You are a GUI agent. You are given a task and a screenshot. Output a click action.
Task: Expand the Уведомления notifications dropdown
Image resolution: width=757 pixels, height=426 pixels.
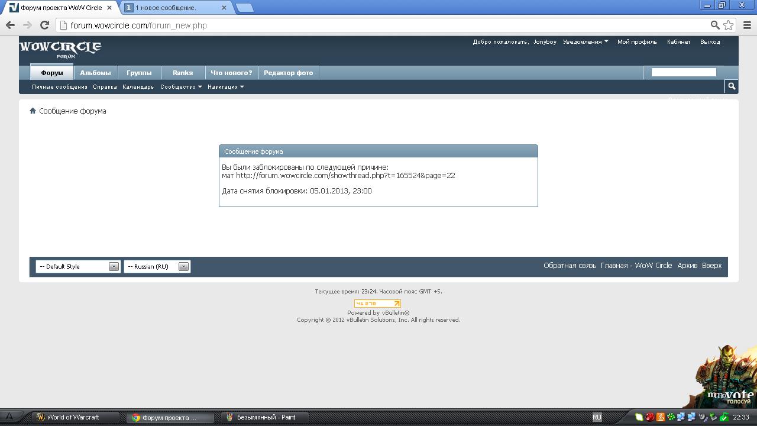coord(585,42)
